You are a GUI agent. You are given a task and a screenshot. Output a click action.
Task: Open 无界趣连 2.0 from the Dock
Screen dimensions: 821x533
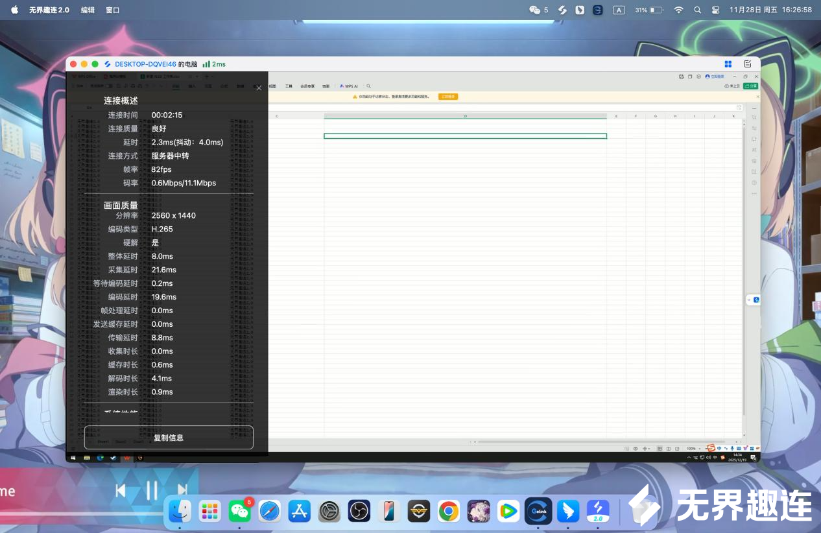tap(599, 511)
